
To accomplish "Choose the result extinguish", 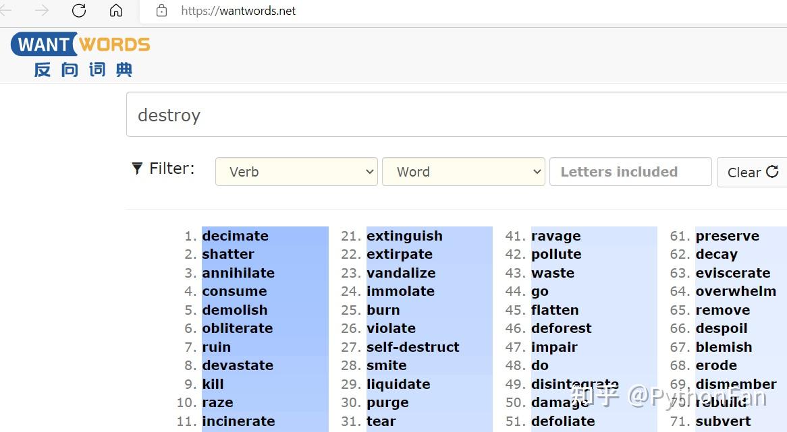I will point(405,236).
